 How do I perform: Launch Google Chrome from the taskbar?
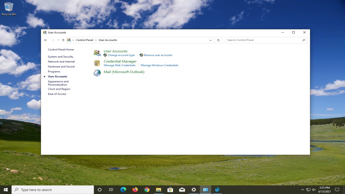[147, 190]
